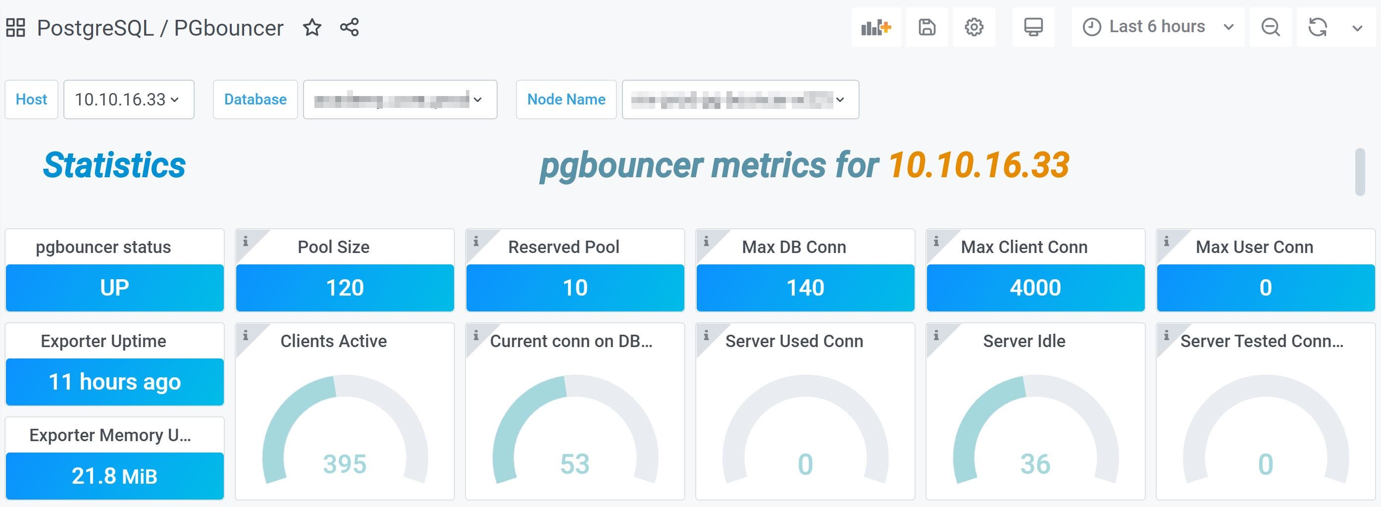This screenshot has height=507, width=1381.
Task: Open the dashboards menu grid icon
Action: coord(15,27)
